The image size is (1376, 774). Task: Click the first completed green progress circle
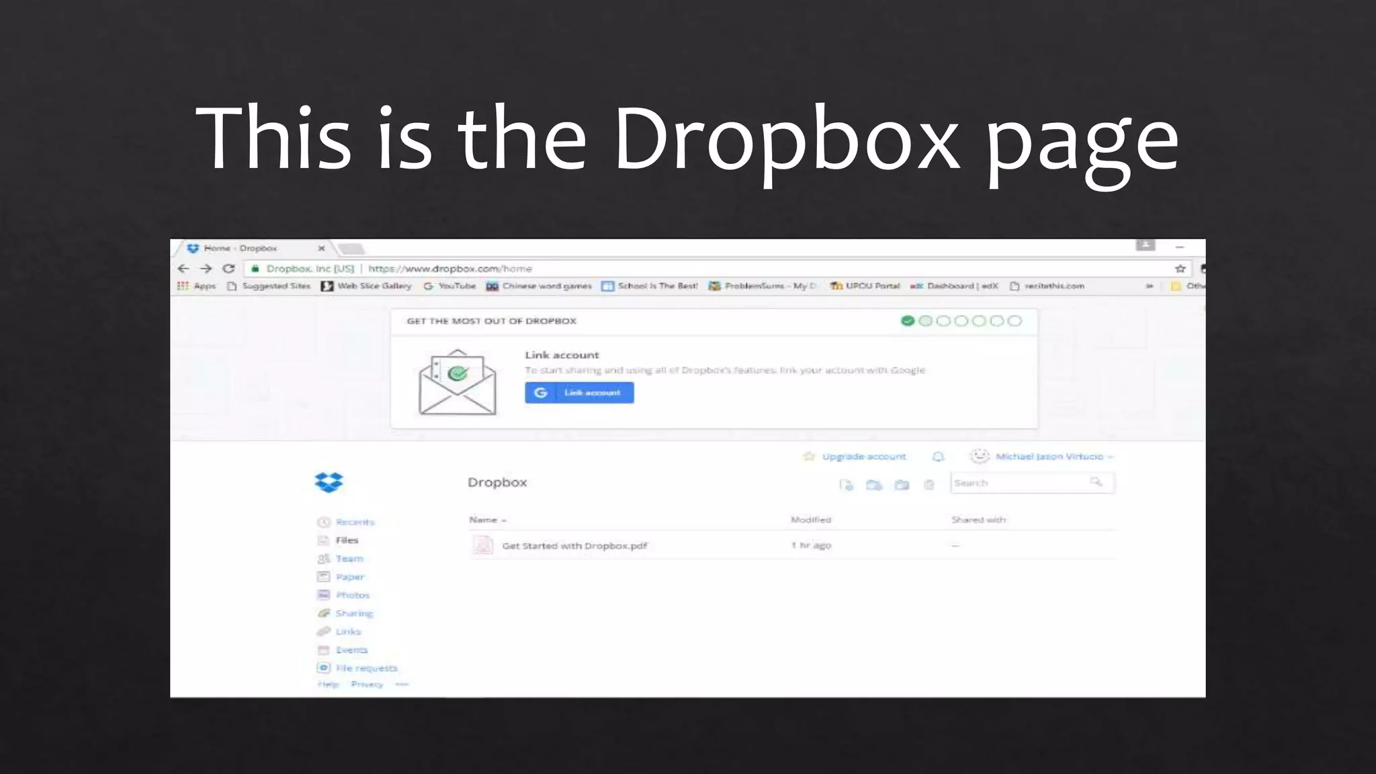point(908,321)
